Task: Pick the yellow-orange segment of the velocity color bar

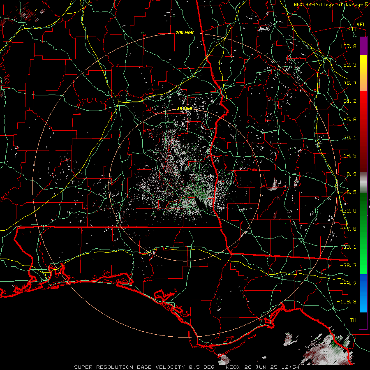Action: pyautogui.click(x=363, y=73)
